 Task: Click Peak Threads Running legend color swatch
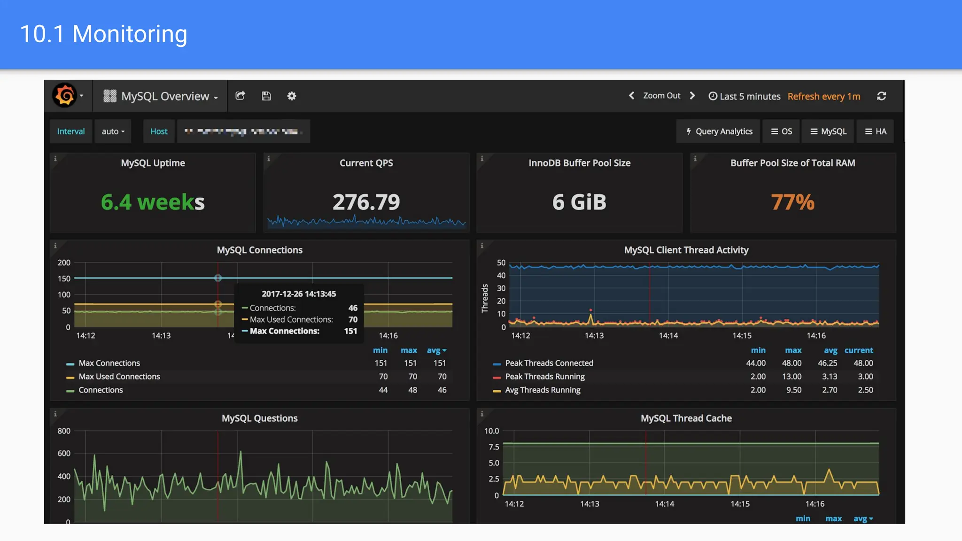click(x=497, y=378)
